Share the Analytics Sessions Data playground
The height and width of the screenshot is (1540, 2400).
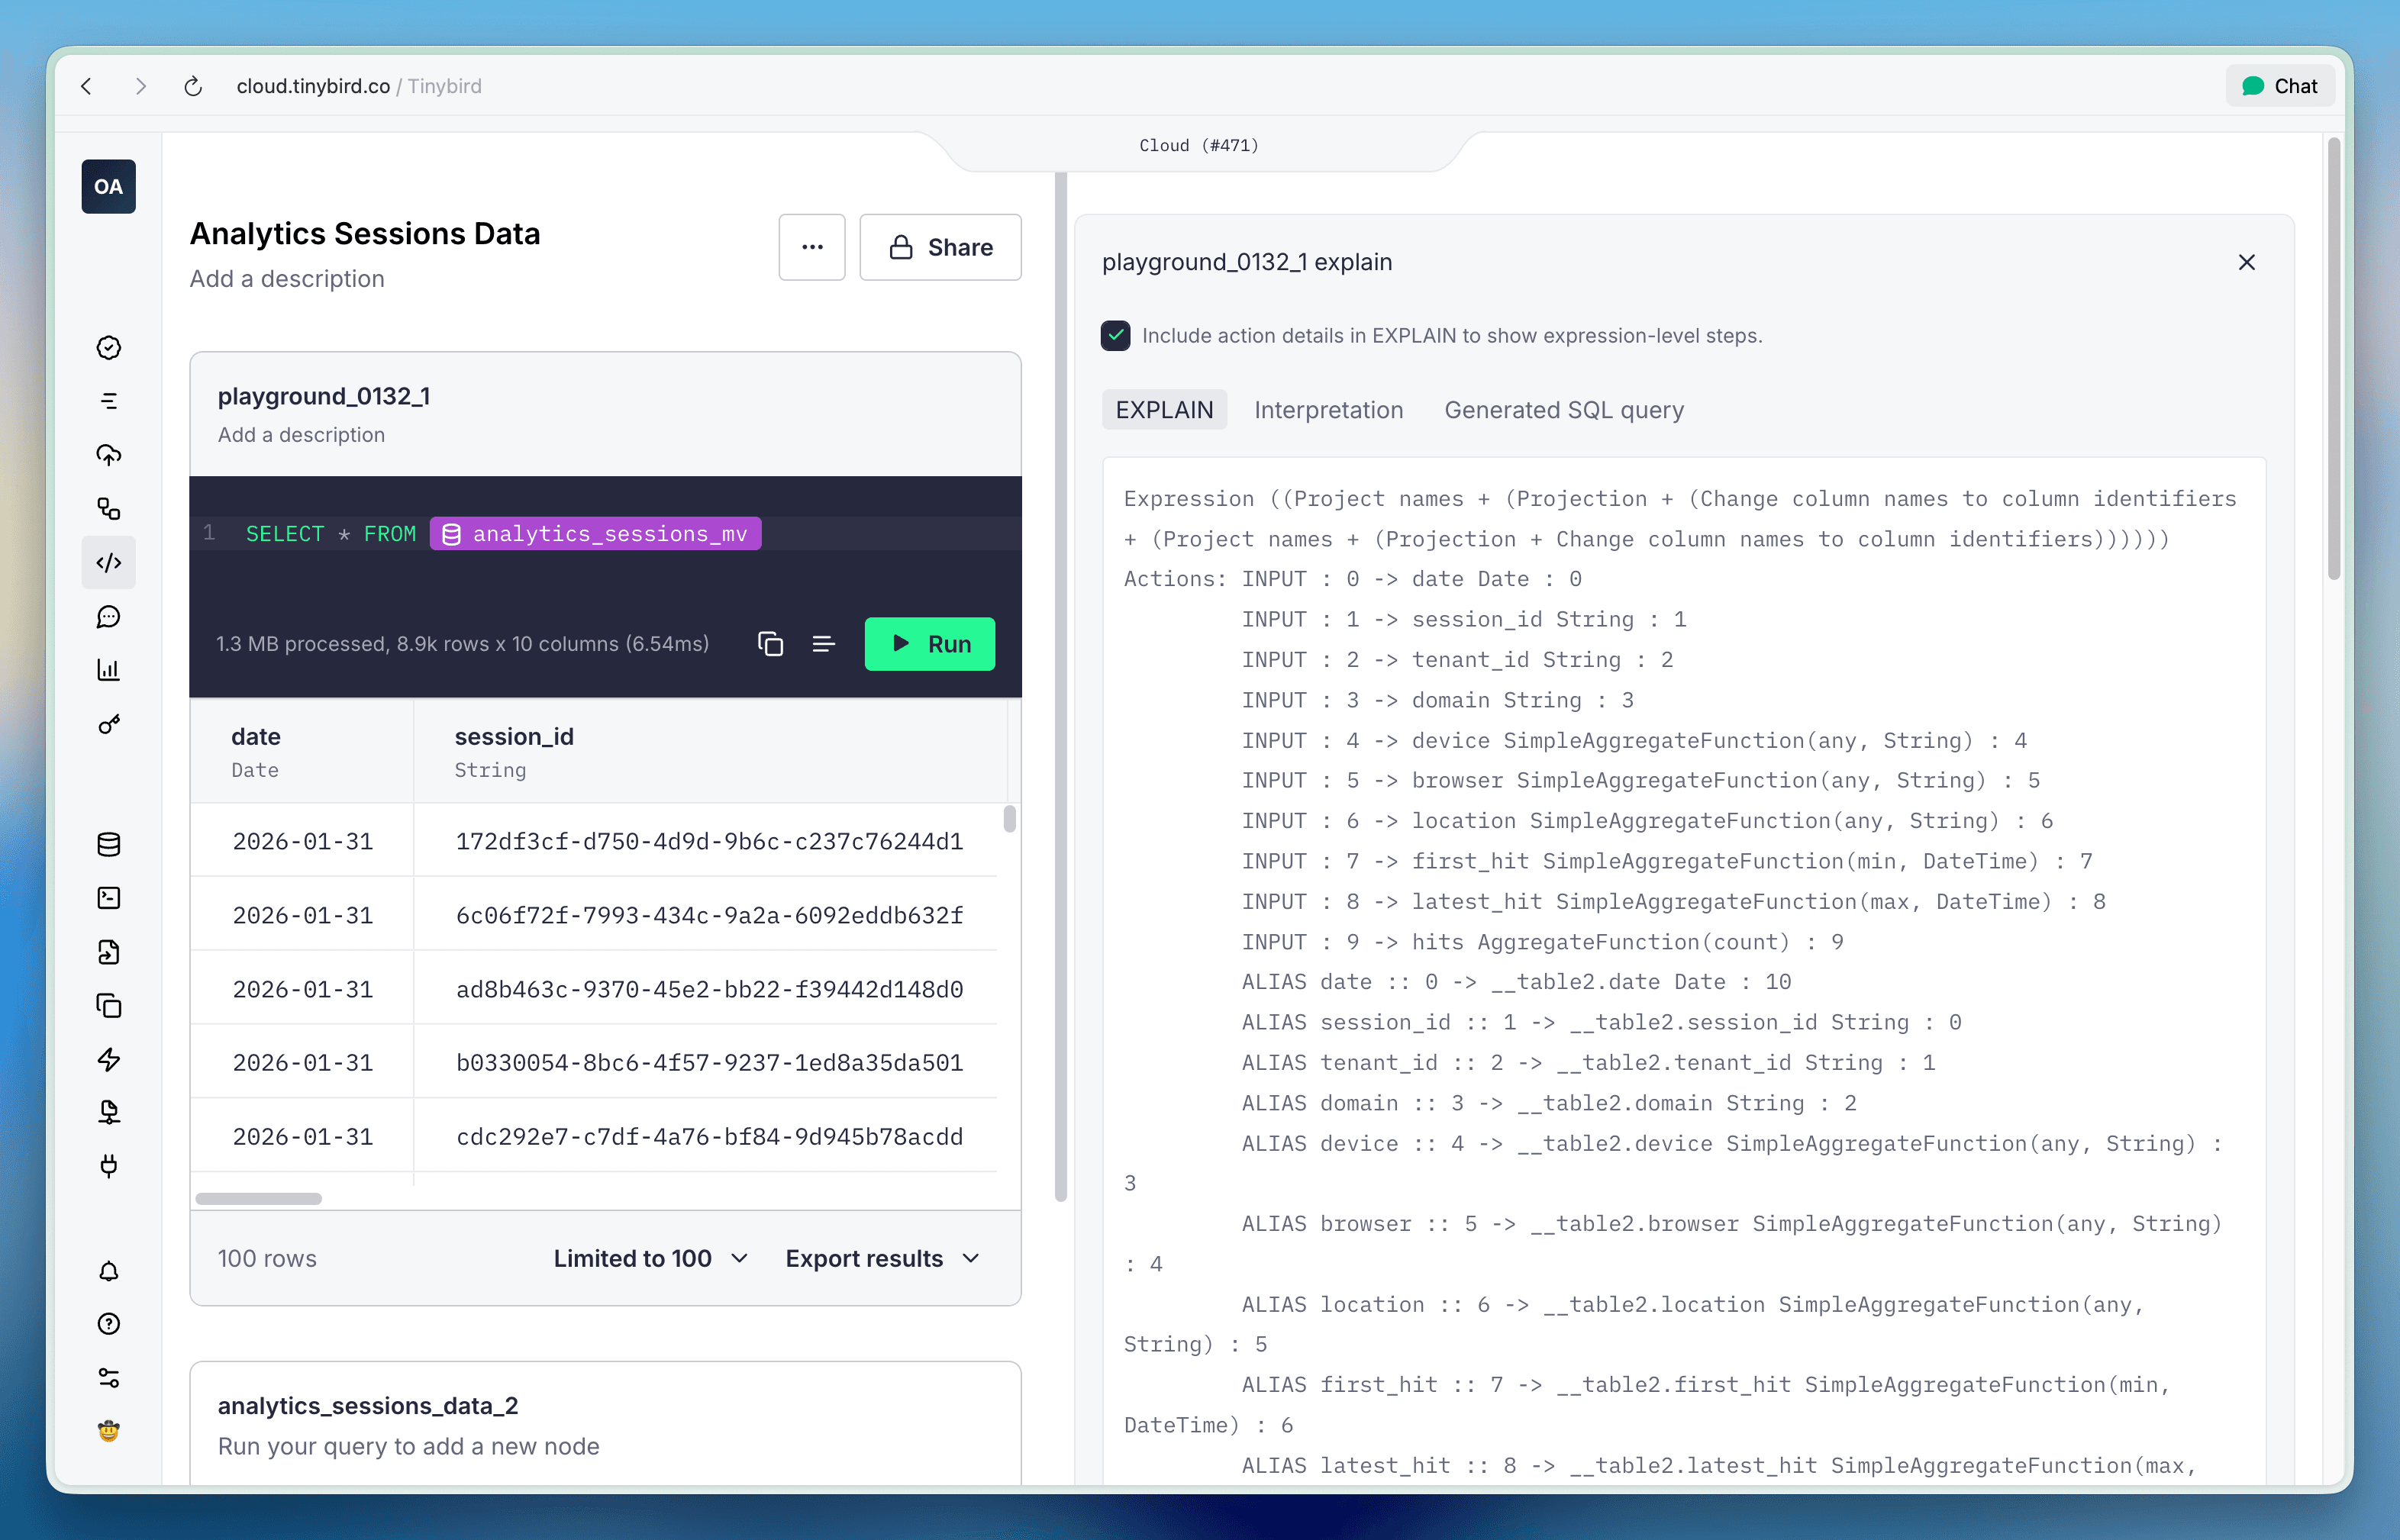coord(939,247)
